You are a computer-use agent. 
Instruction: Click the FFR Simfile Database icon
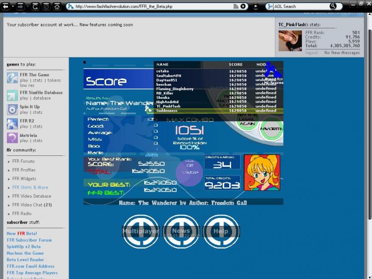pos(12,95)
